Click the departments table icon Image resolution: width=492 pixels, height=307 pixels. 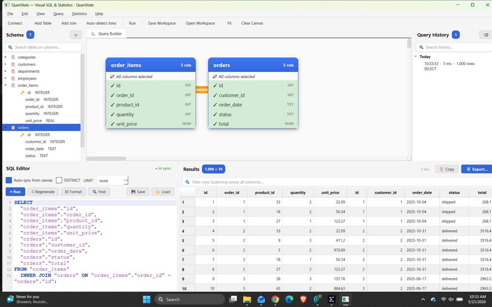(x=13, y=71)
